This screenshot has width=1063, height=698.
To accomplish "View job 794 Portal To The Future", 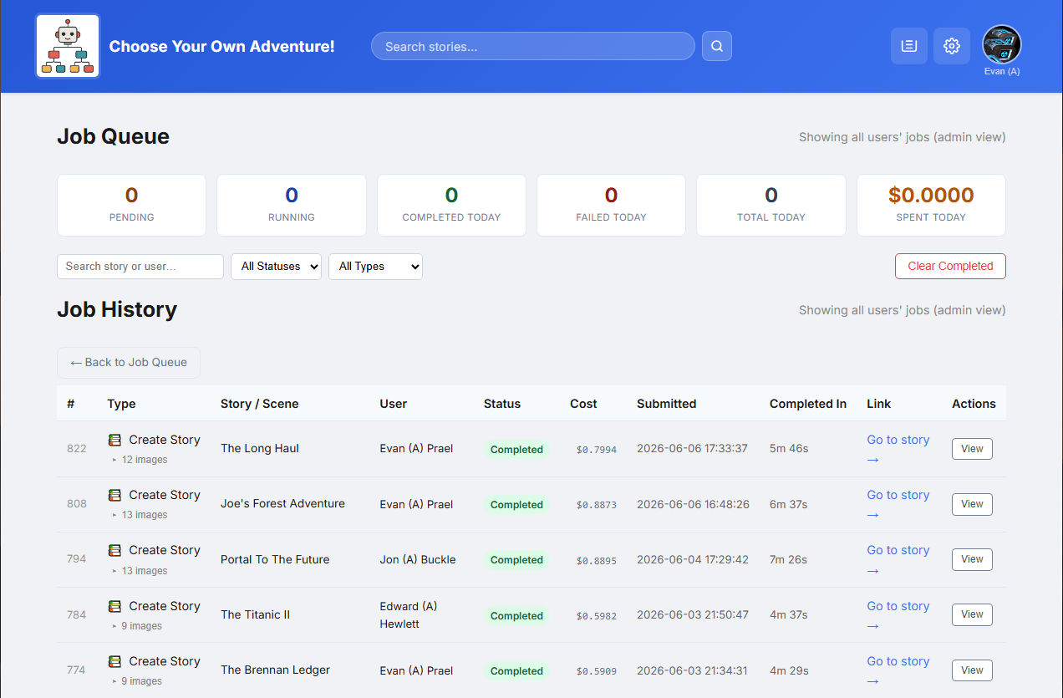I will coord(972,559).
